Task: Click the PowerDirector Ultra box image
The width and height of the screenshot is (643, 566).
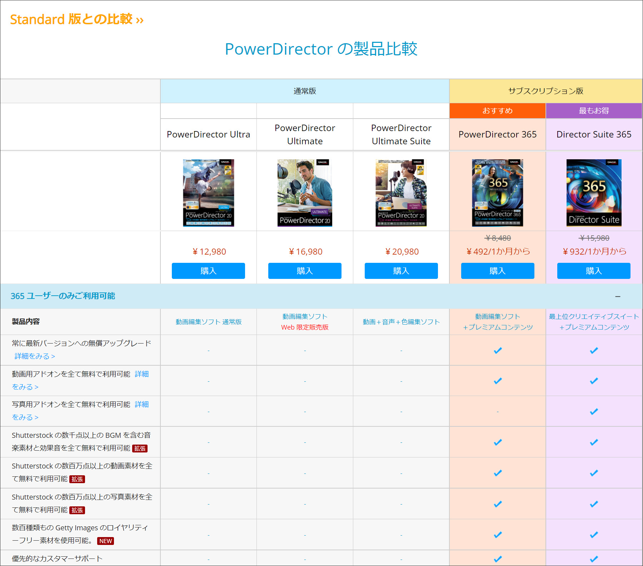Action: click(209, 193)
